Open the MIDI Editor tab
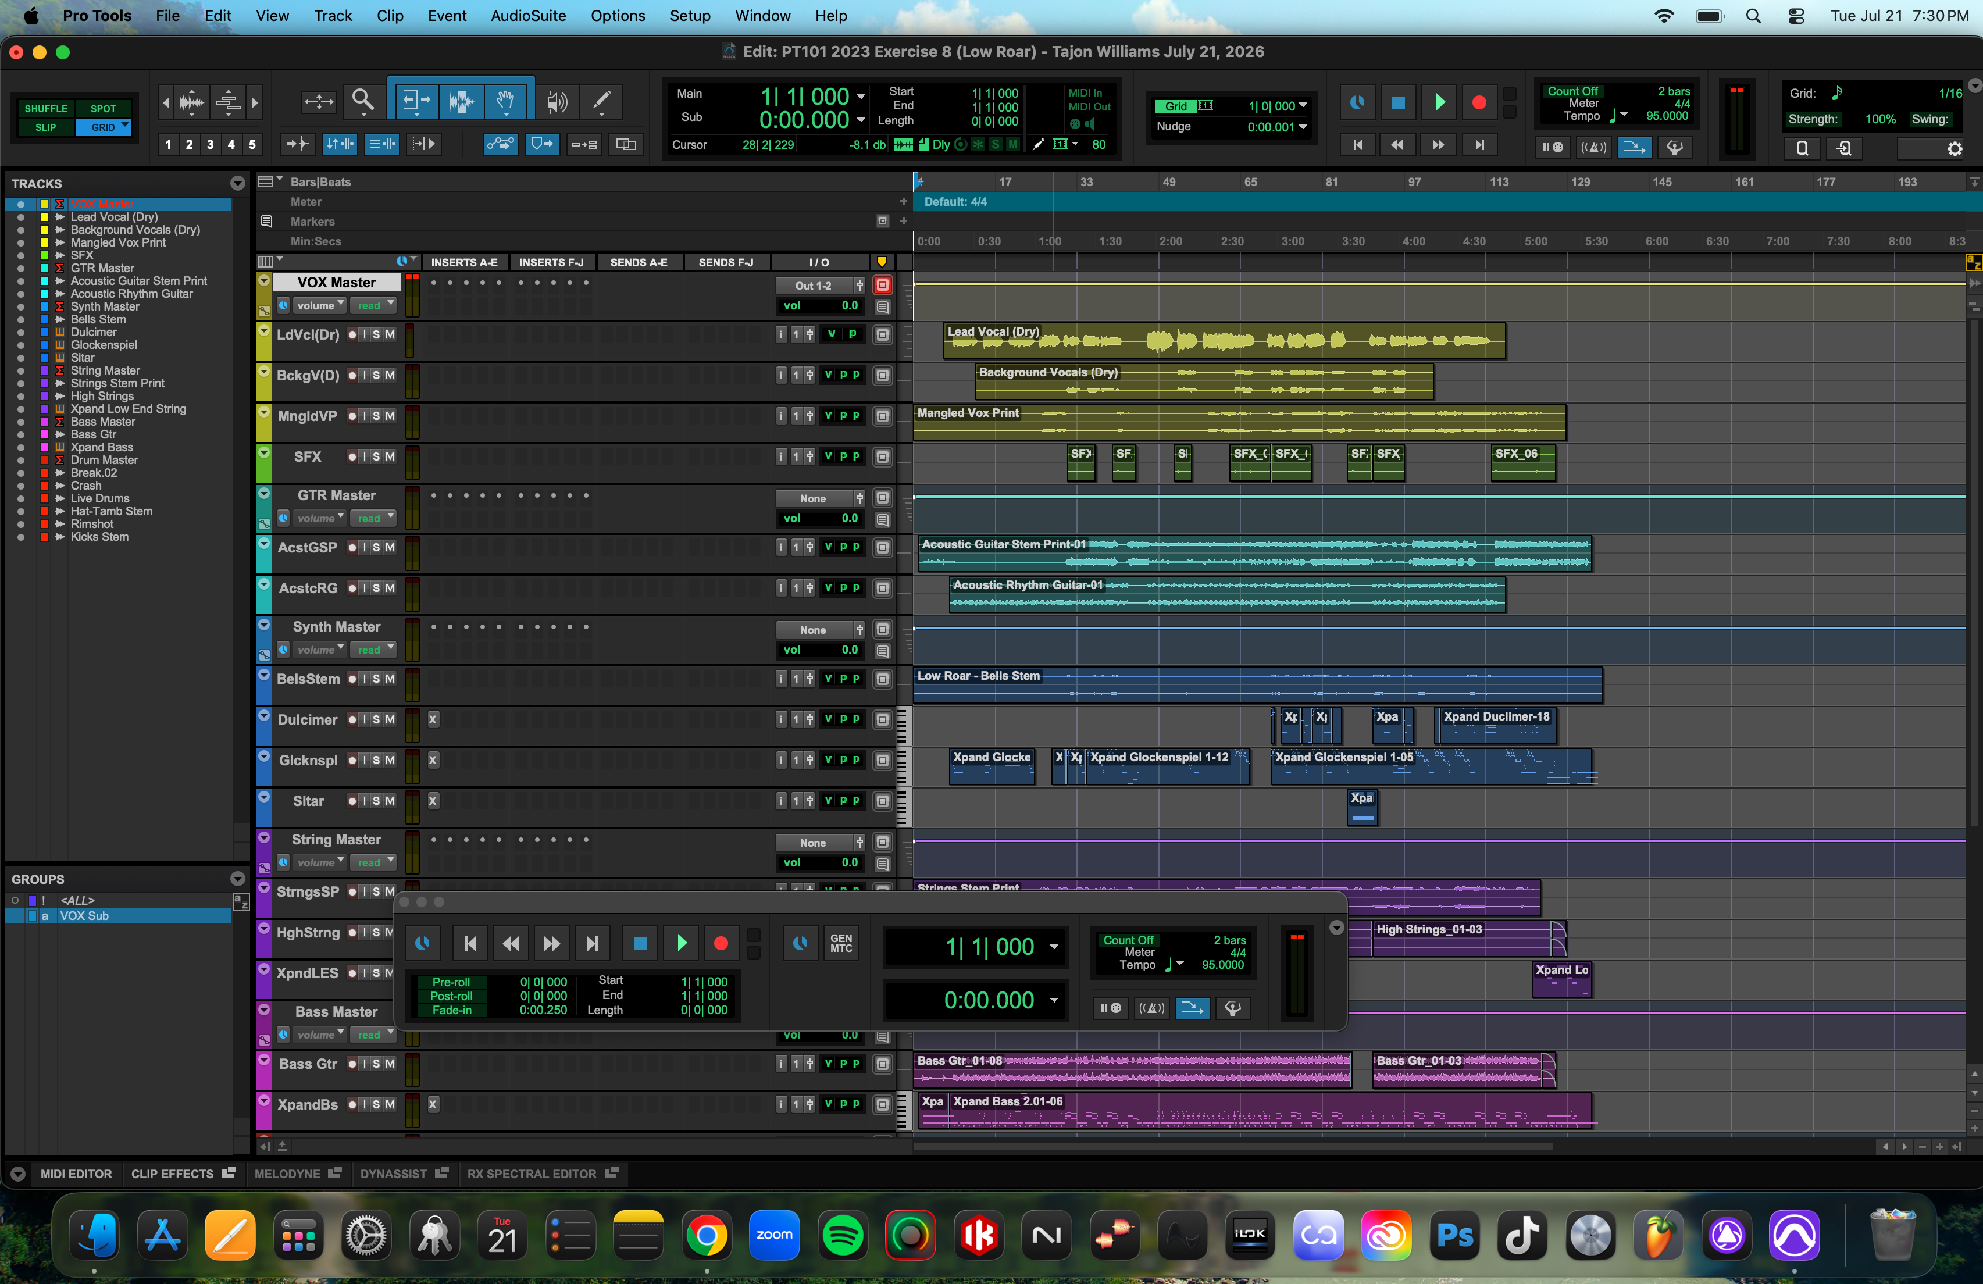The width and height of the screenshot is (1983, 1284). [76, 1174]
